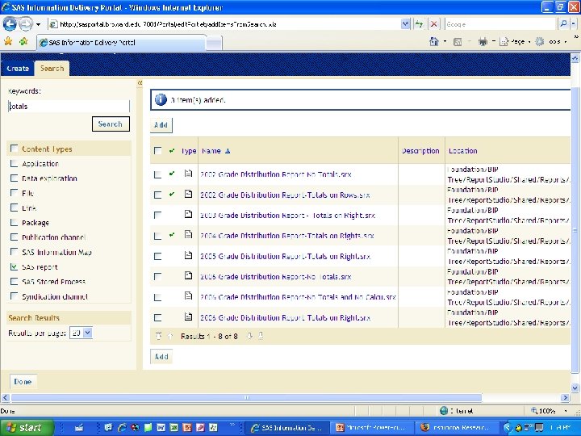This screenshot has height=436, width=581.
Task: Click the go to first page icon
Action: tap(159, 336)
